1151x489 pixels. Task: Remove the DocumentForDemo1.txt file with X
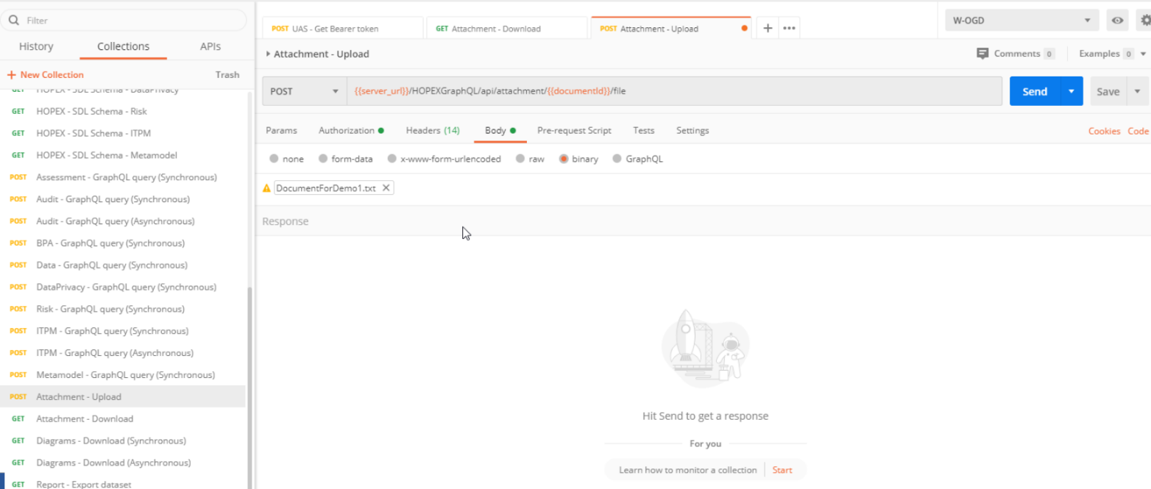pos(386,188)
